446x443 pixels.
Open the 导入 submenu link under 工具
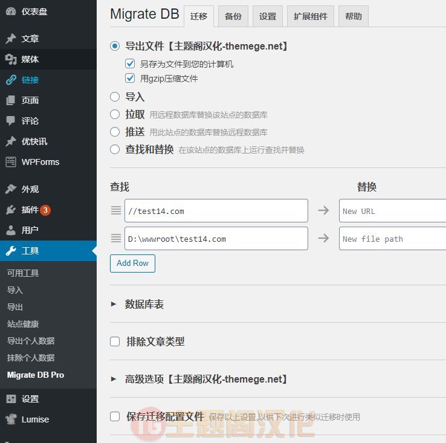point(15,290)
